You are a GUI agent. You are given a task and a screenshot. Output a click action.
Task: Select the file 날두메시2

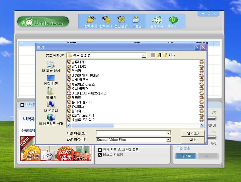pos(77,67)
